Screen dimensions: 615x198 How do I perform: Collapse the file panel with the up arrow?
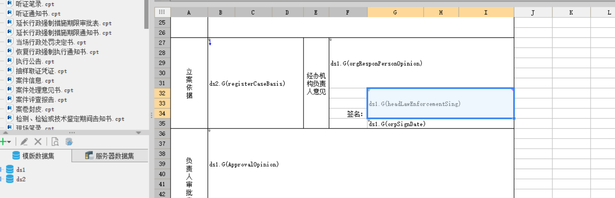point(6,133)
